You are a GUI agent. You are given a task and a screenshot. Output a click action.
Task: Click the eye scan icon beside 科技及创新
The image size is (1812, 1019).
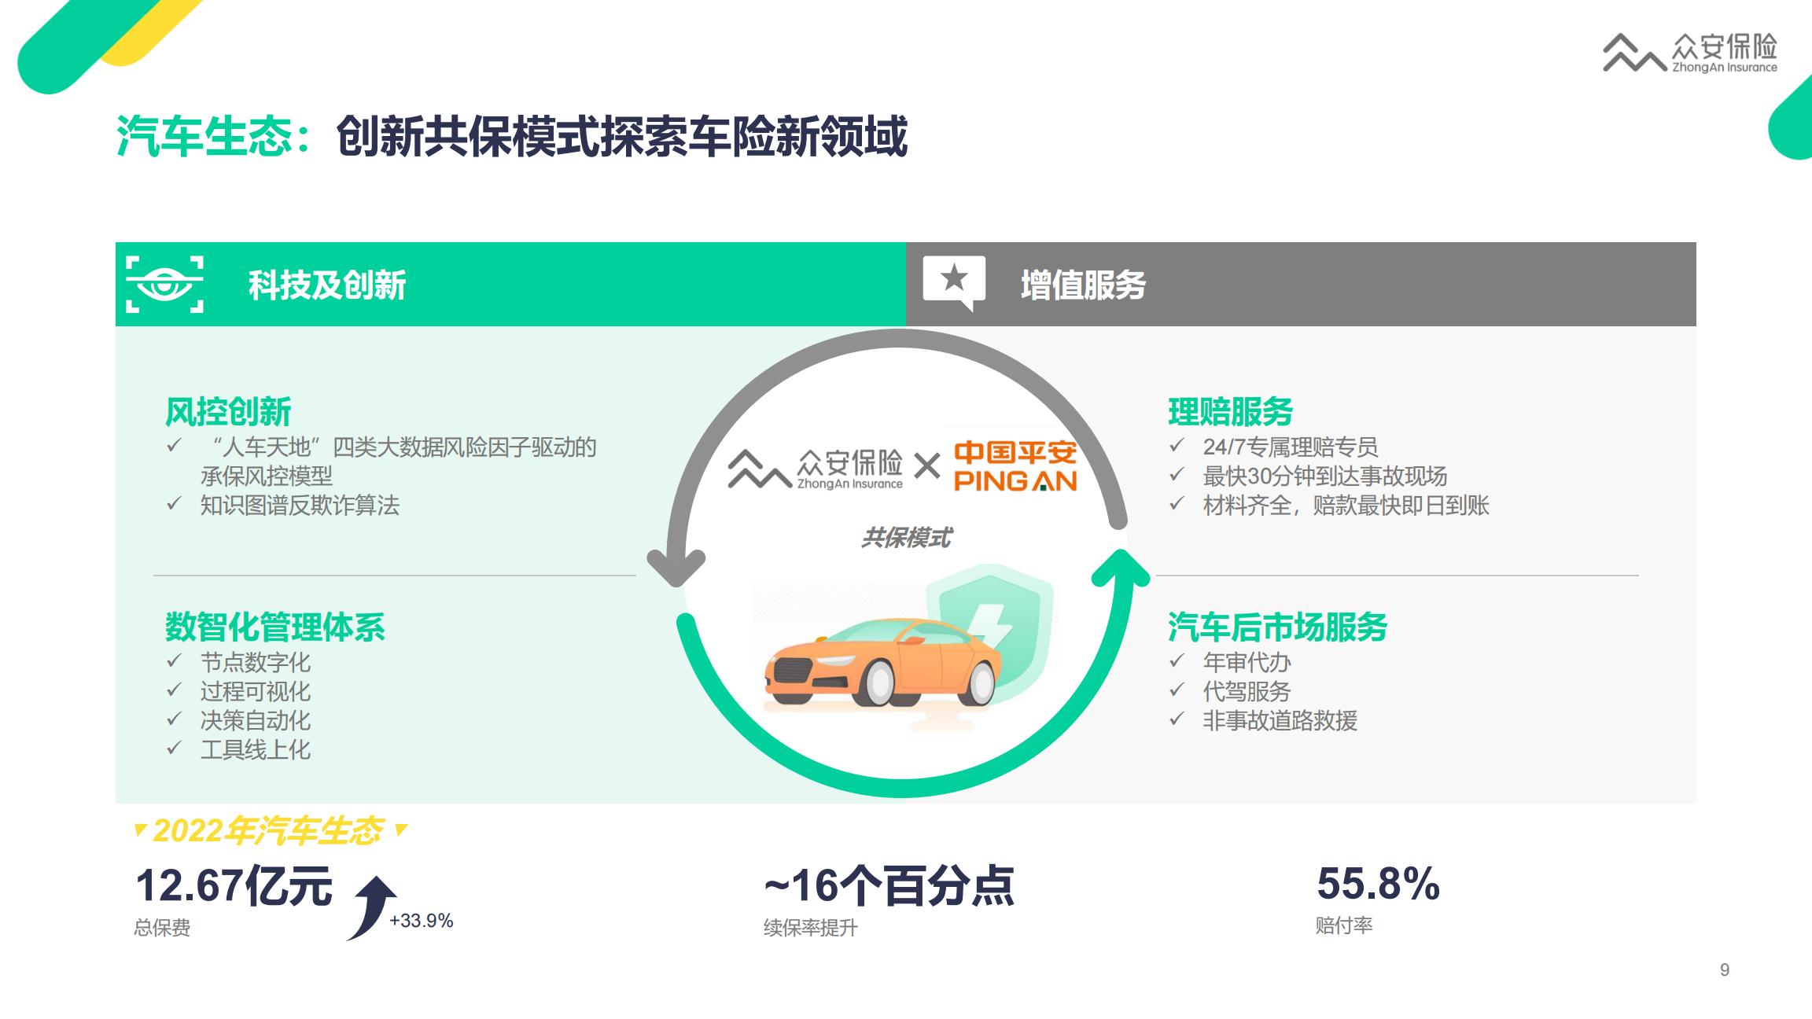pyautogui.click(x=165, y=284)
